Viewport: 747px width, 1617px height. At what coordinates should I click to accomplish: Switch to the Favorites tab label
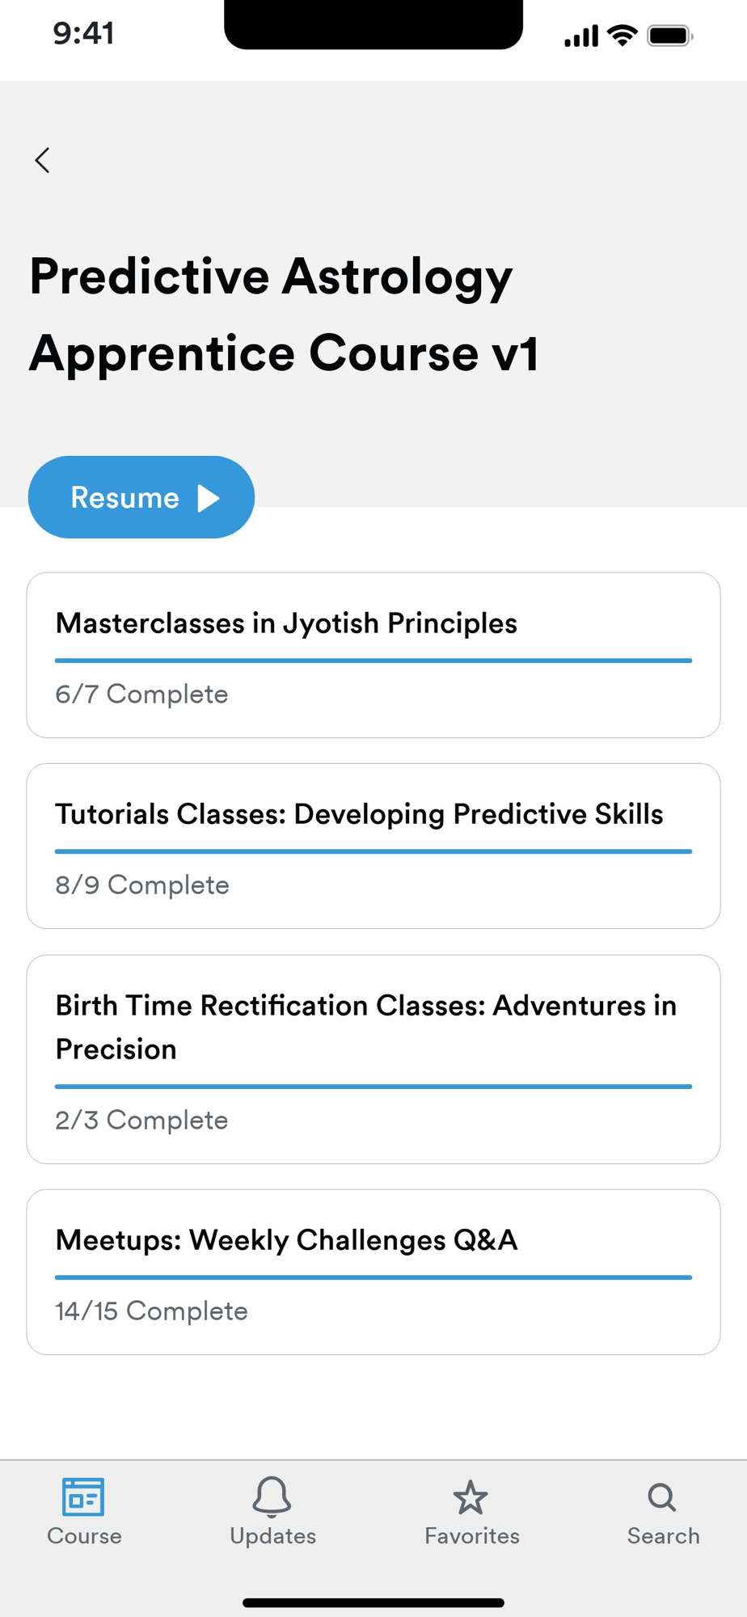(x=472, y=1536)
